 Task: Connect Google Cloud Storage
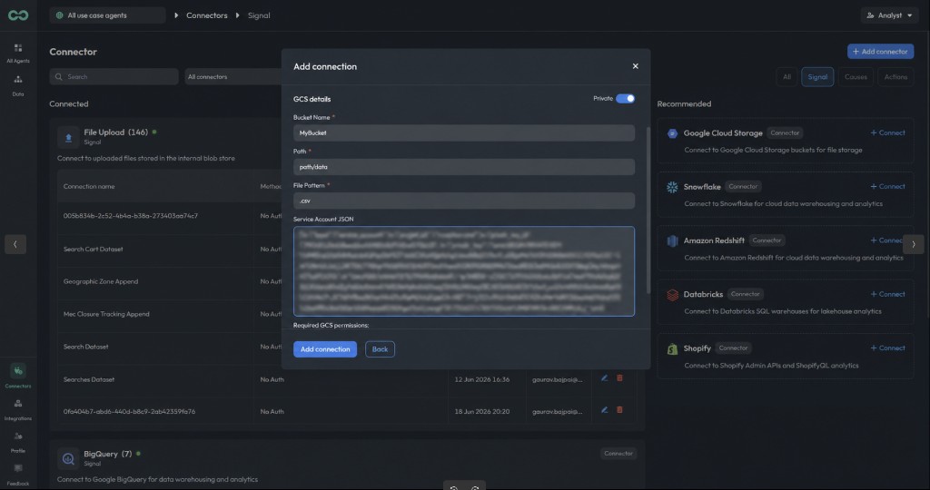point(888,132)
